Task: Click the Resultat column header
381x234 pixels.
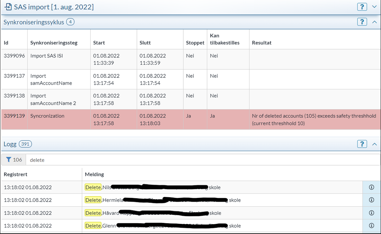Action: point(262,43)
